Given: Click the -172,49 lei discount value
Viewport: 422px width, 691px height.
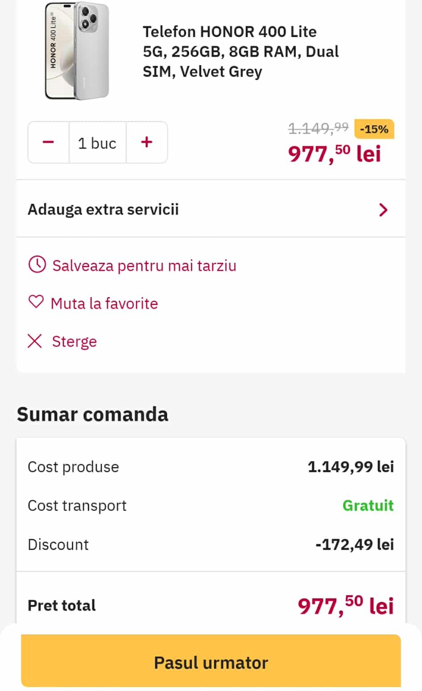Looking at the screenshot, I should pos(355,544).
